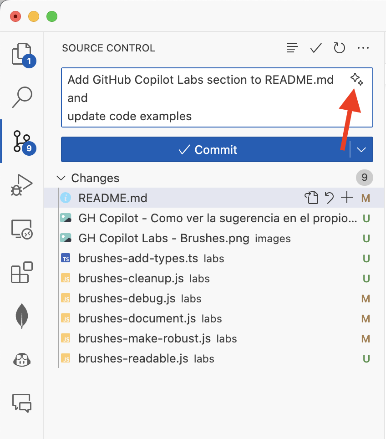This screenshot has height=439, width=386.
Task: Click the image icon of Brushes.png
Action: pos(66,238)
